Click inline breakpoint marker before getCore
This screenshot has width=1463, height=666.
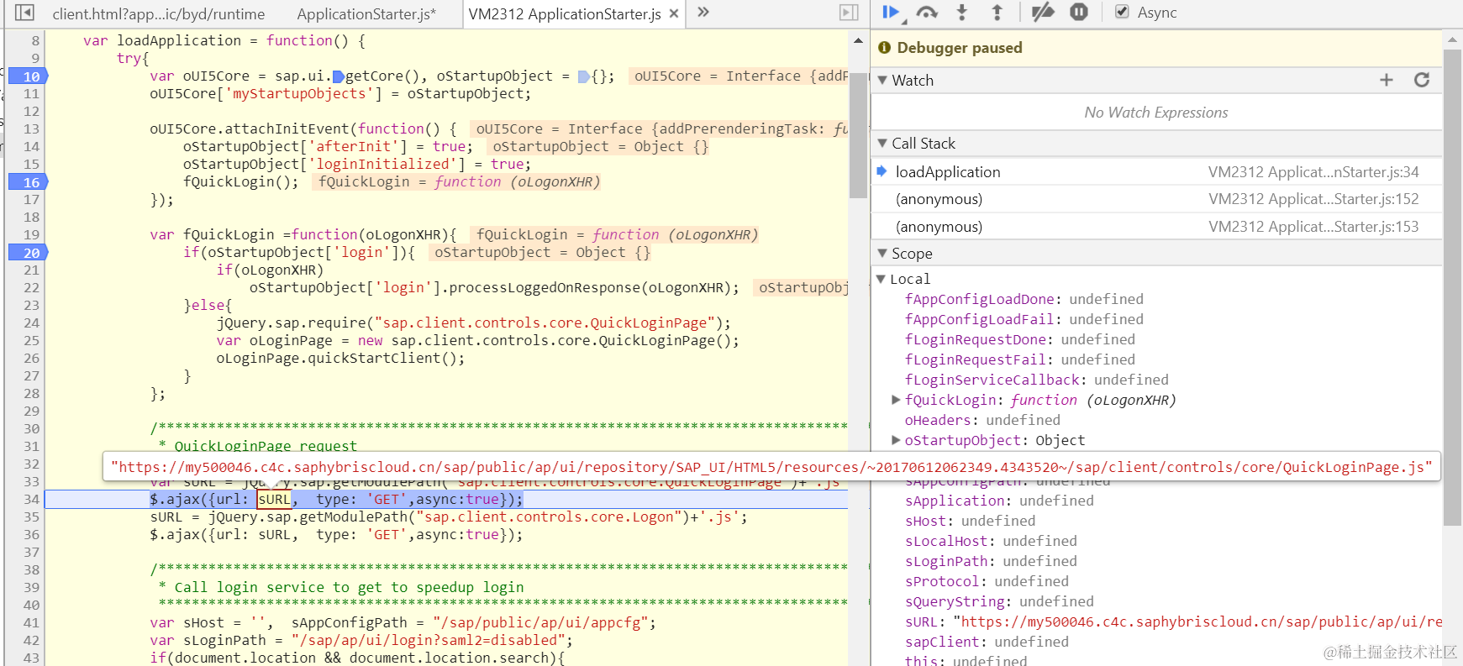pyautogui.click(x=339, y=76)
